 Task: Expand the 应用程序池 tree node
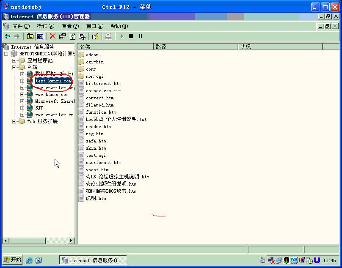click(x=14, y=60)
